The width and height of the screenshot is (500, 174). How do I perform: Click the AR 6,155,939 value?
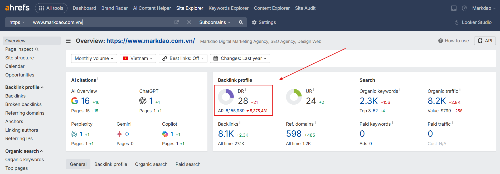click(235, 111)
